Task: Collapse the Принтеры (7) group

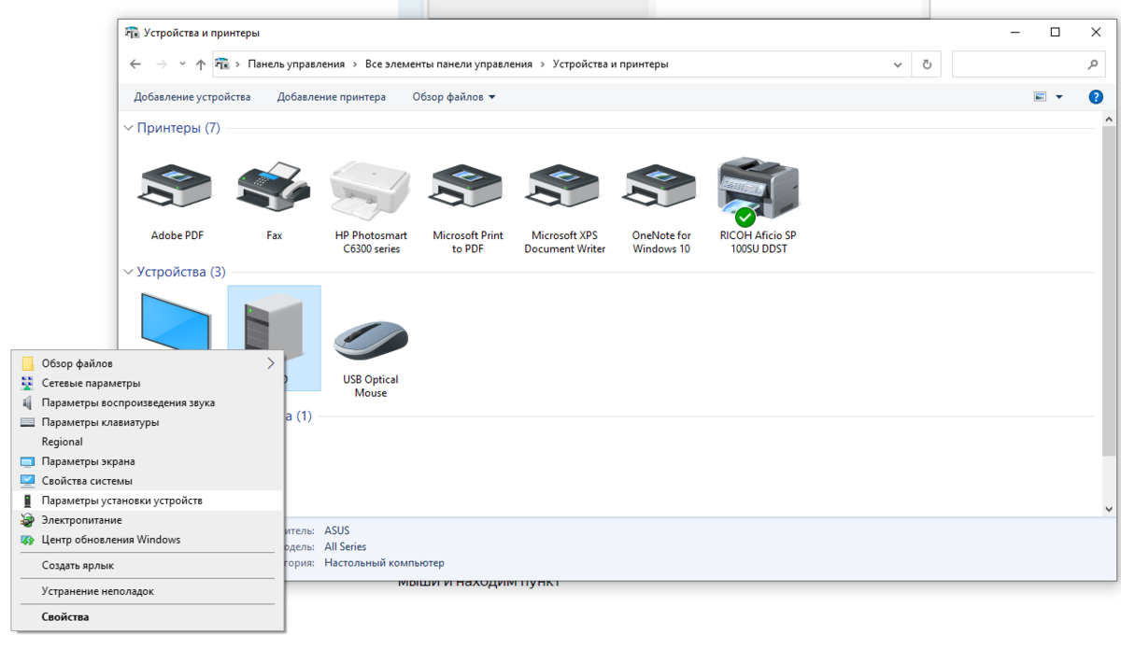Action: tap(129, 128)
